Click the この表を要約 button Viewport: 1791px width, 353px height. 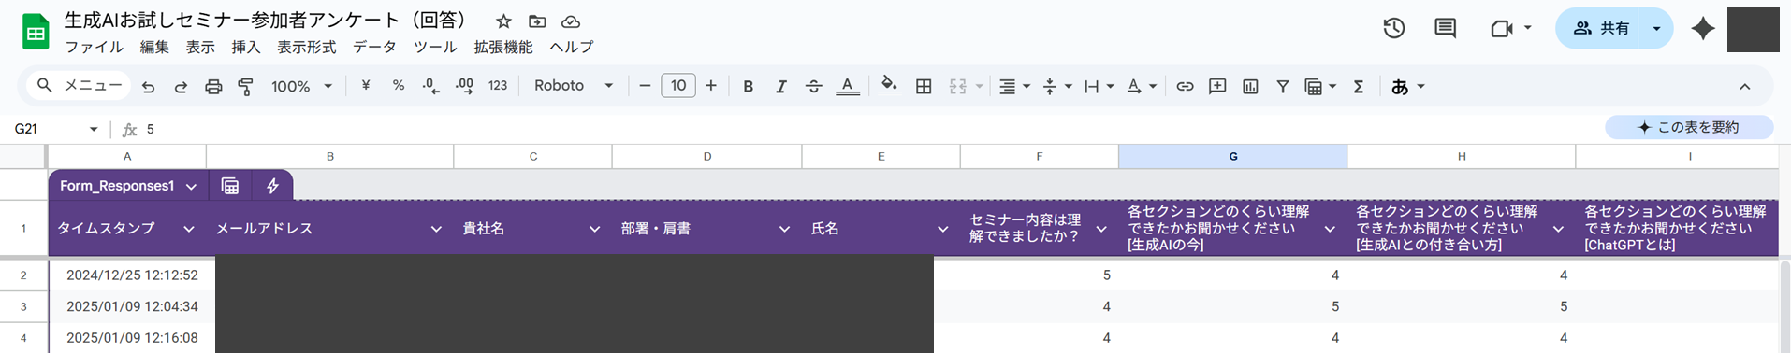click(x=1689, y=127)
